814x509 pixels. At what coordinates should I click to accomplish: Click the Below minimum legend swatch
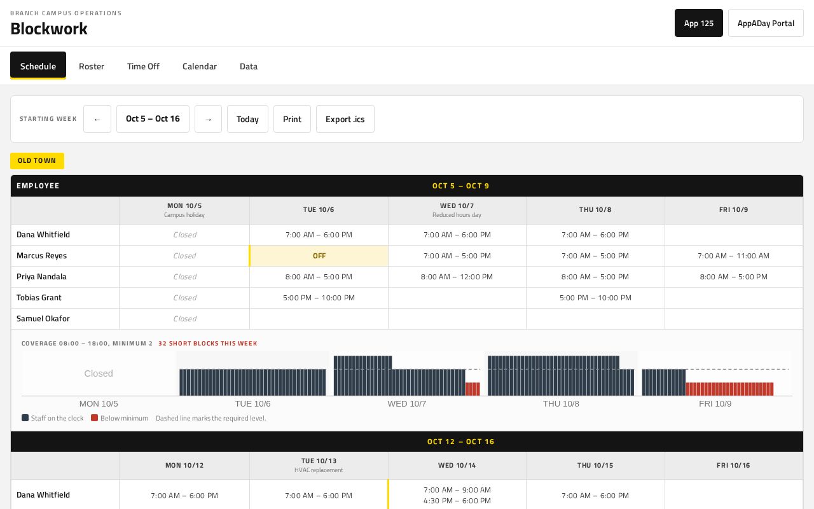[94, 418]
